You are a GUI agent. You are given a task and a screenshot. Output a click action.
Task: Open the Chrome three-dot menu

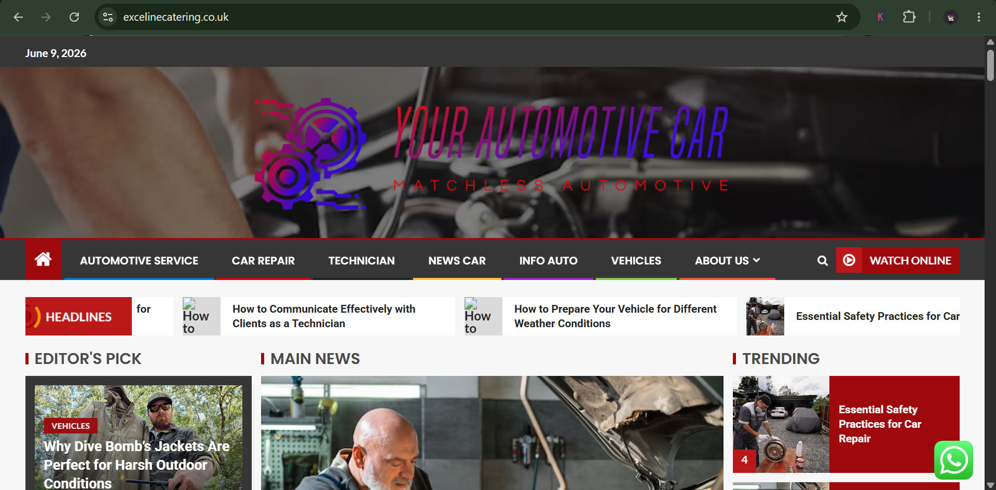coord(978,17)
